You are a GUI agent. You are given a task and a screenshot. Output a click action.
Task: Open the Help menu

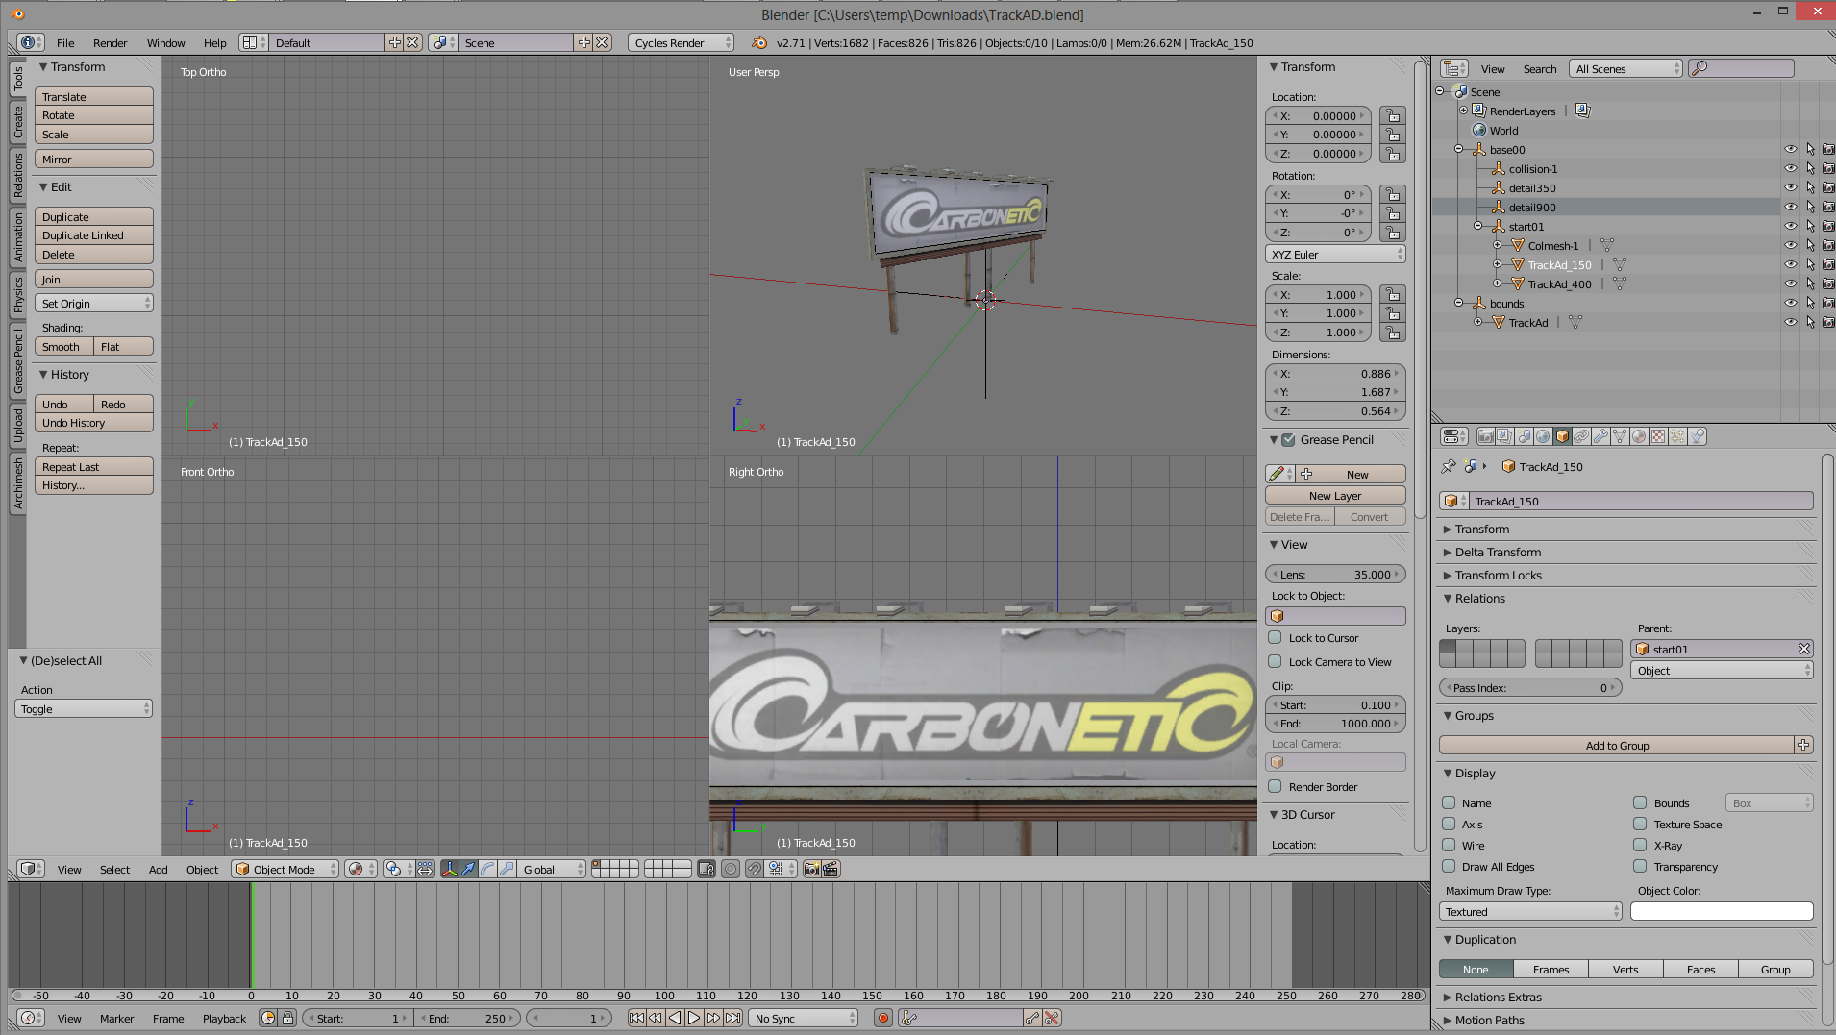coord(214,42)
